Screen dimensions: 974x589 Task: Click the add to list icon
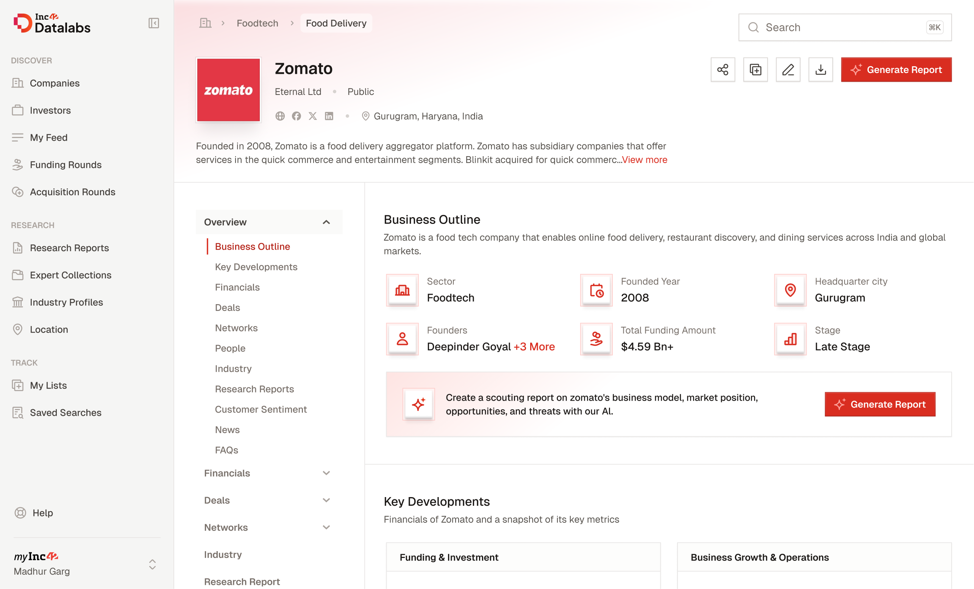pyautogui.click(x=755, y=70)
